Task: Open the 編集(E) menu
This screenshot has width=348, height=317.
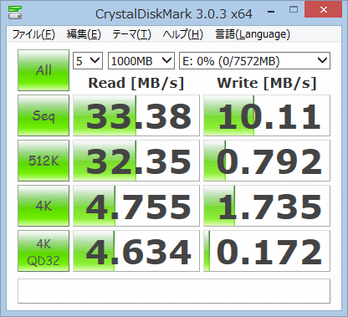Action: [x=84, y=34]
